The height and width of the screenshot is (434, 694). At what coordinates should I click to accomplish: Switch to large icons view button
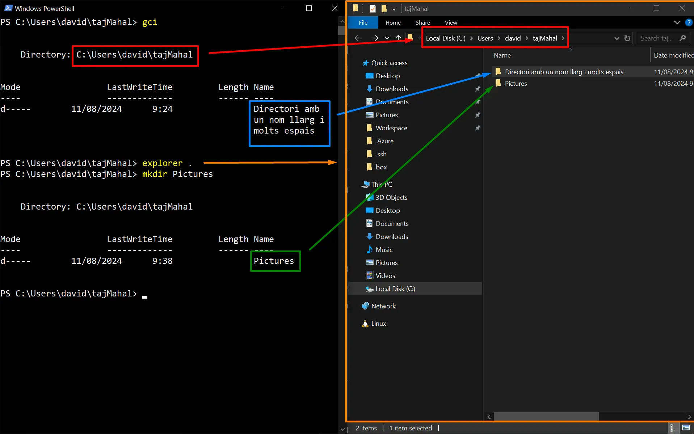[x=686, y=428]
